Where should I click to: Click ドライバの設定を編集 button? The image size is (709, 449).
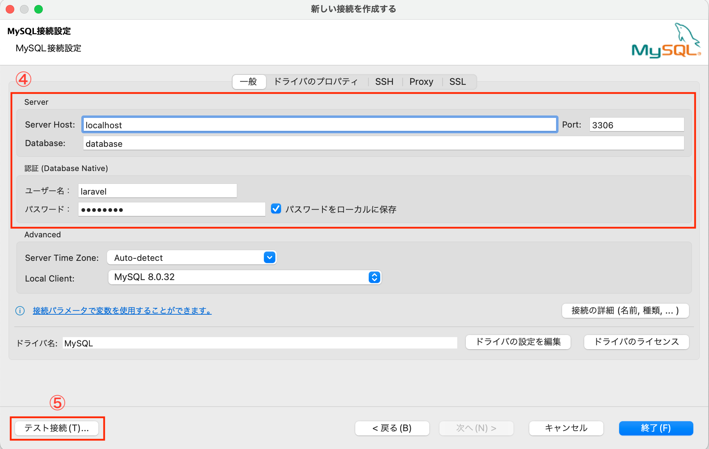[518, 342]
